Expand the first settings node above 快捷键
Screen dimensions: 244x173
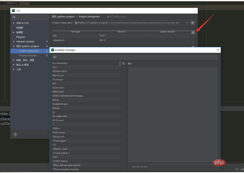click(x=14, y=23)
